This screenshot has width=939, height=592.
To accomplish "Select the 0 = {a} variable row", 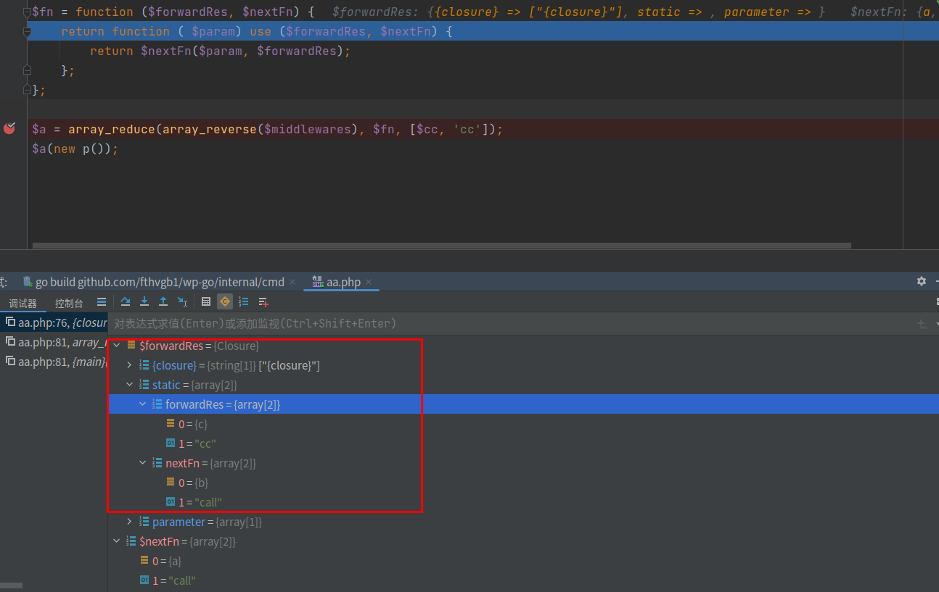I will click(522, 561).
